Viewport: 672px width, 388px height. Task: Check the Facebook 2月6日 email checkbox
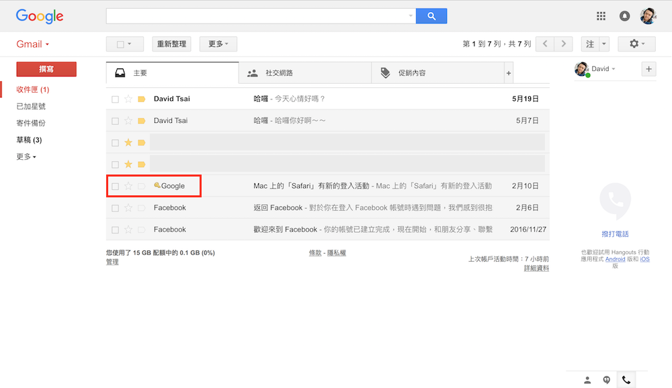point(115,208)
